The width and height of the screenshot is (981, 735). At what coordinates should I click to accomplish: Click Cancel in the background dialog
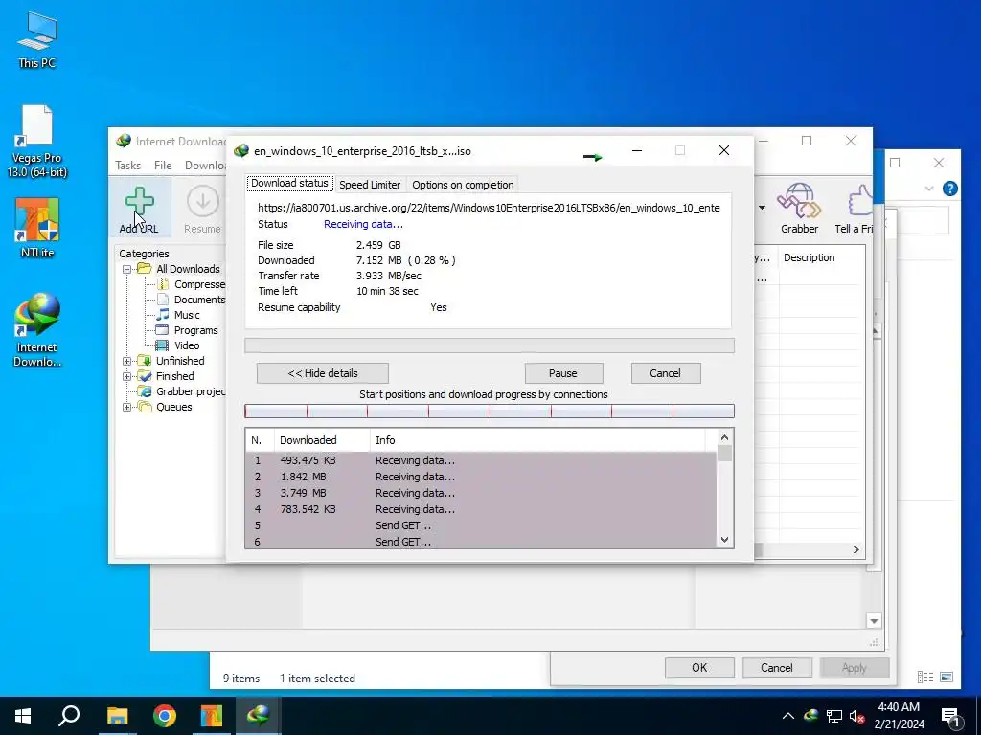[x=777, y=667]
